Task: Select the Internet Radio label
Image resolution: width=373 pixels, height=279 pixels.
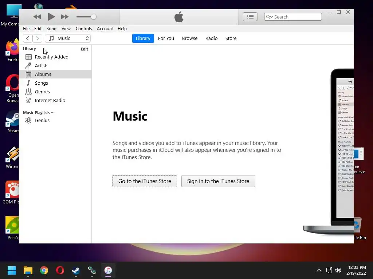Action: click(x=50, y=101)
